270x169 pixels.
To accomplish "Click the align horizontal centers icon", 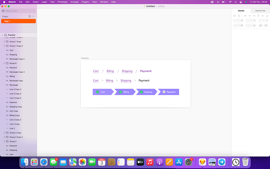I will pyautogui.click(x=250, y=16).
